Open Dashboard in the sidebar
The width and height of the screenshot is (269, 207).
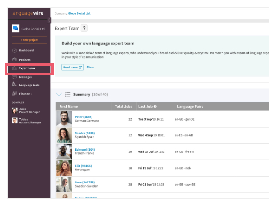click(x=26, y=50)
